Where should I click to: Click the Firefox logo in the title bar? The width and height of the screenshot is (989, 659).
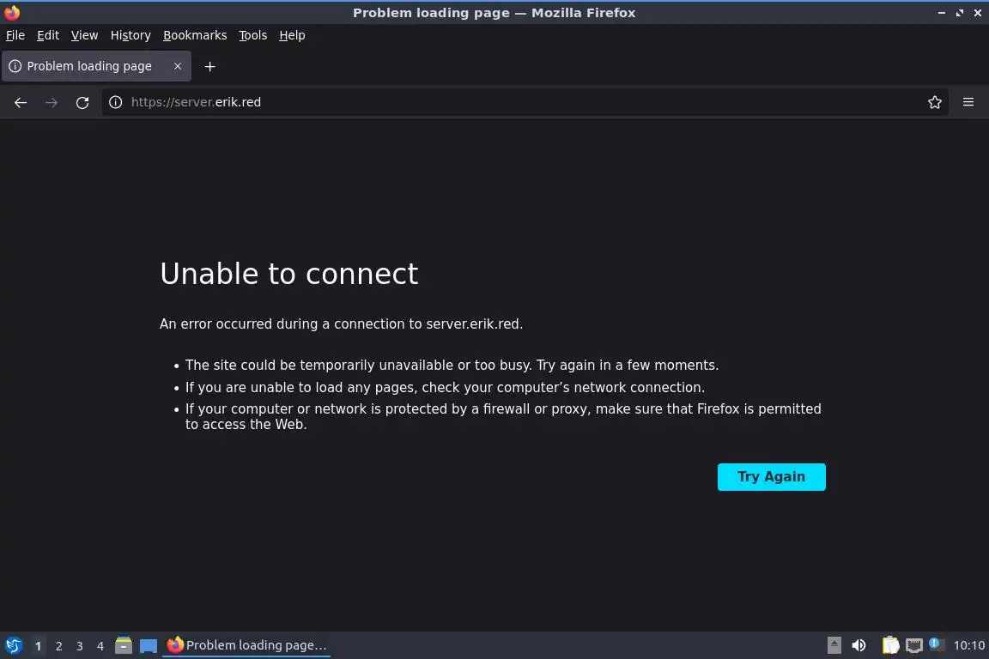point(12,13)
